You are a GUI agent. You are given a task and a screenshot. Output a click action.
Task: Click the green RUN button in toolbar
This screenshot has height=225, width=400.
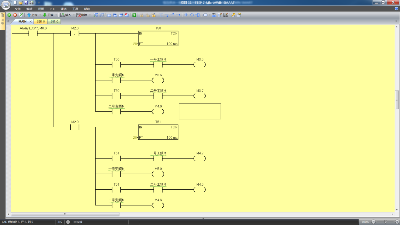click(x=9, y=15)
